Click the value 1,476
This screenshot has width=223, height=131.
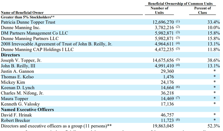click(168, 77)
